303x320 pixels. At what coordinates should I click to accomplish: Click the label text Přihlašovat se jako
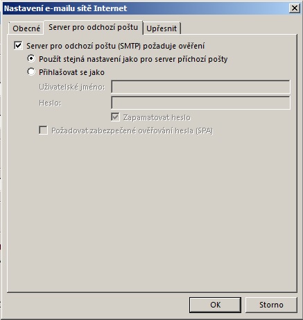click(71, 72)
